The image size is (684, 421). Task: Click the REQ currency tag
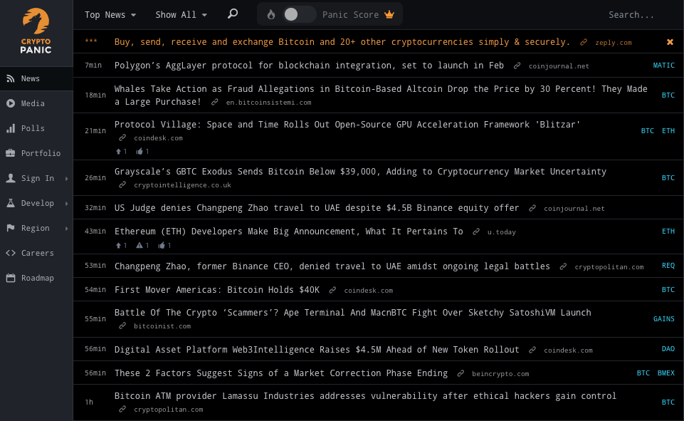coord(668,266)
